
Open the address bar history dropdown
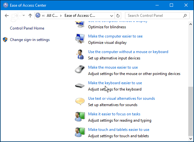pyautogui.click(x=112, y=16)
